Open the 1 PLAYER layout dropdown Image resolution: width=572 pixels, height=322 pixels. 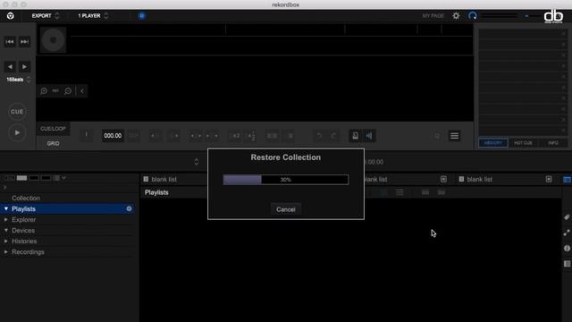[93, 16]
